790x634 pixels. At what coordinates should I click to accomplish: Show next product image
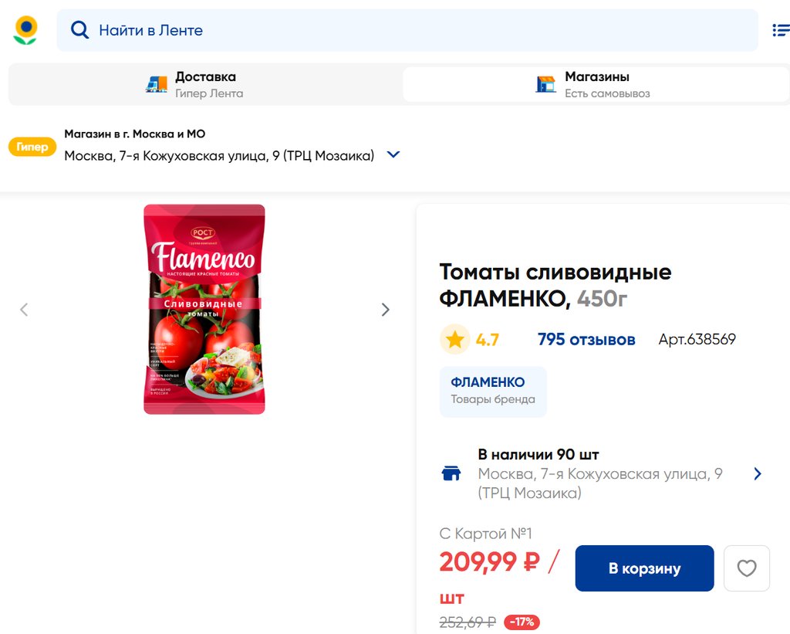385,310
